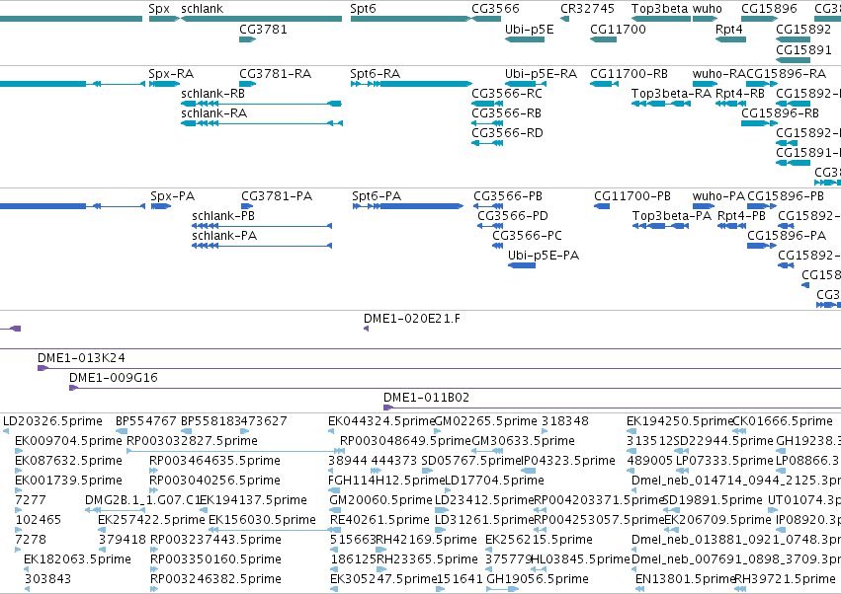
Task: Click the Ubi-p5E-PA protein bar
Action: [x=522, y=265]
